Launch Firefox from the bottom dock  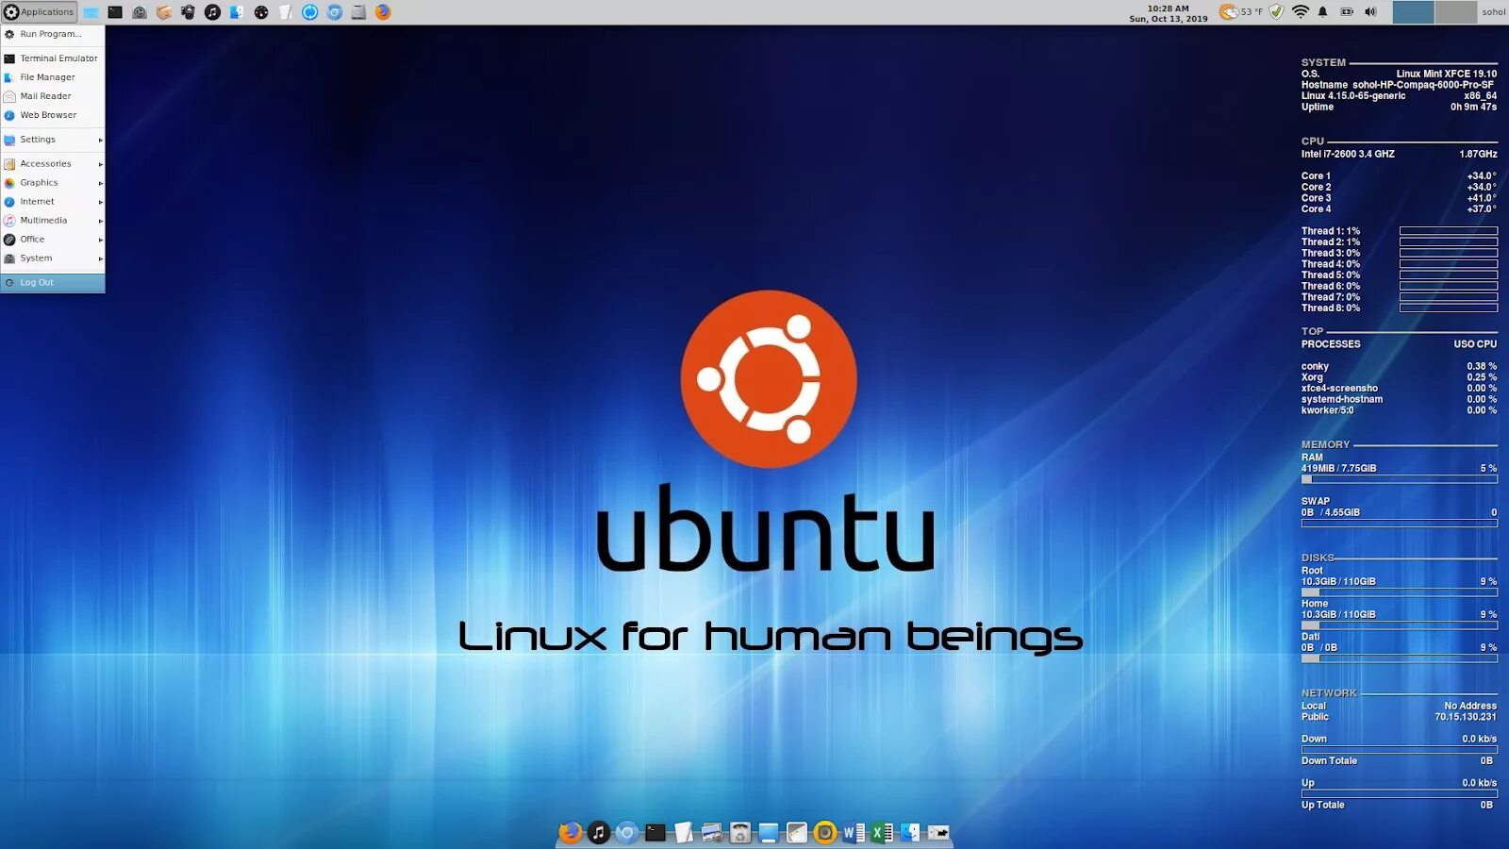(x=570, y=832)
